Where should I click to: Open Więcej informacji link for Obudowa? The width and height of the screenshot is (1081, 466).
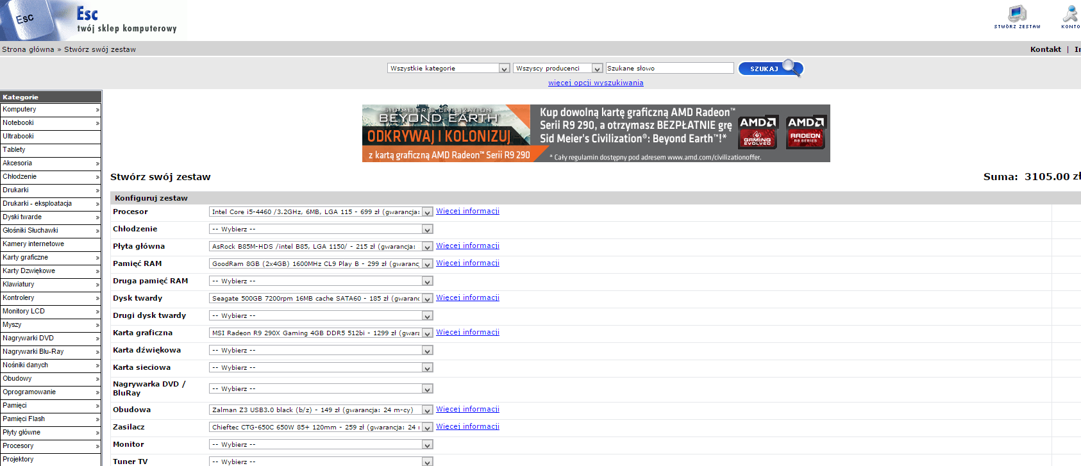pyautogui.click(x=467, y=409)
